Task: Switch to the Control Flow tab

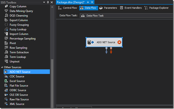Action: (x=68, y=8)
